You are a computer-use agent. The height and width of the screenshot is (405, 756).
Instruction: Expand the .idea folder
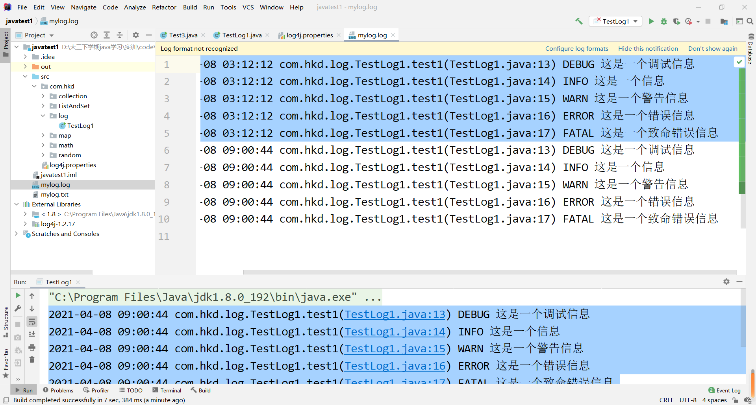coord(25,57)
